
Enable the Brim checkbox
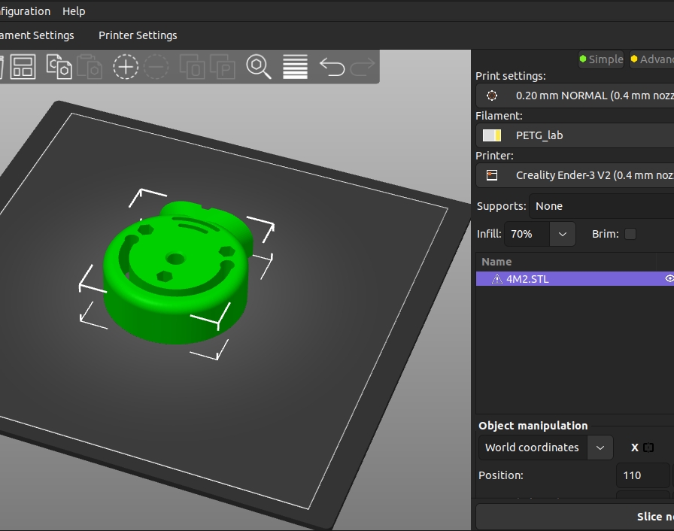click(630, 234)
